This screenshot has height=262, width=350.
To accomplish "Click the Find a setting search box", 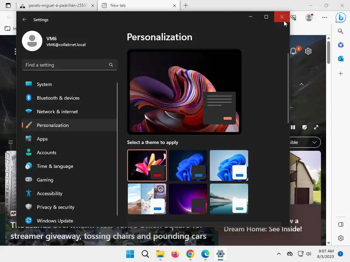I will (x=69, y=65).
